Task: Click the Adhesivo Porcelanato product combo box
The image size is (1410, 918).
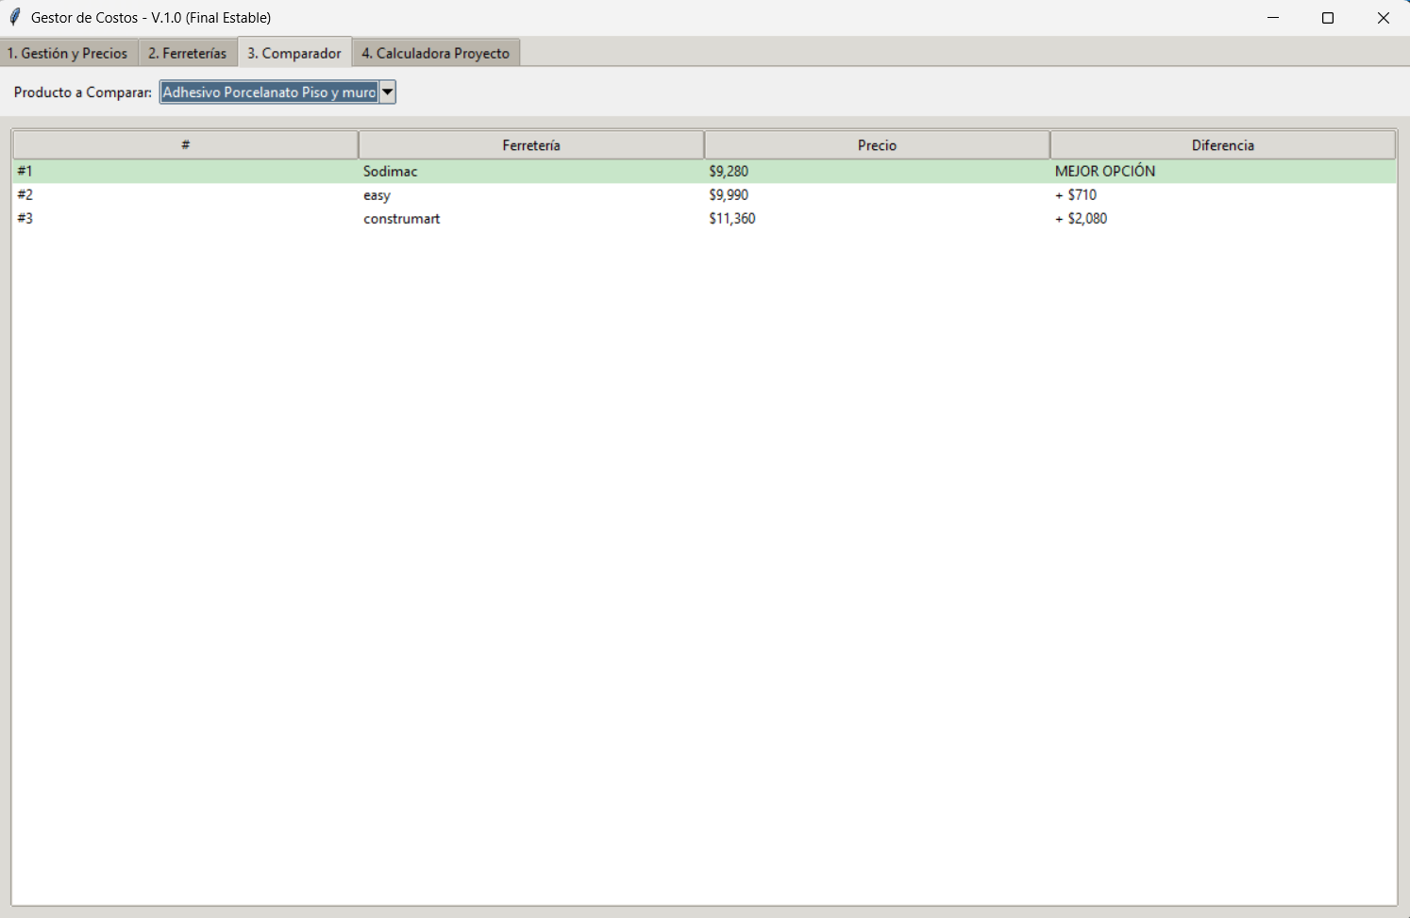Action: click(x=269, y=92)
